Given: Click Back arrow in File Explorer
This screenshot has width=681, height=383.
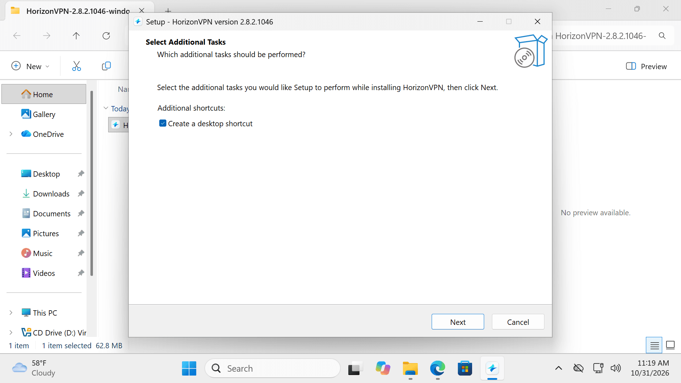Looking at the screenshot, I should tap(17, 35).
